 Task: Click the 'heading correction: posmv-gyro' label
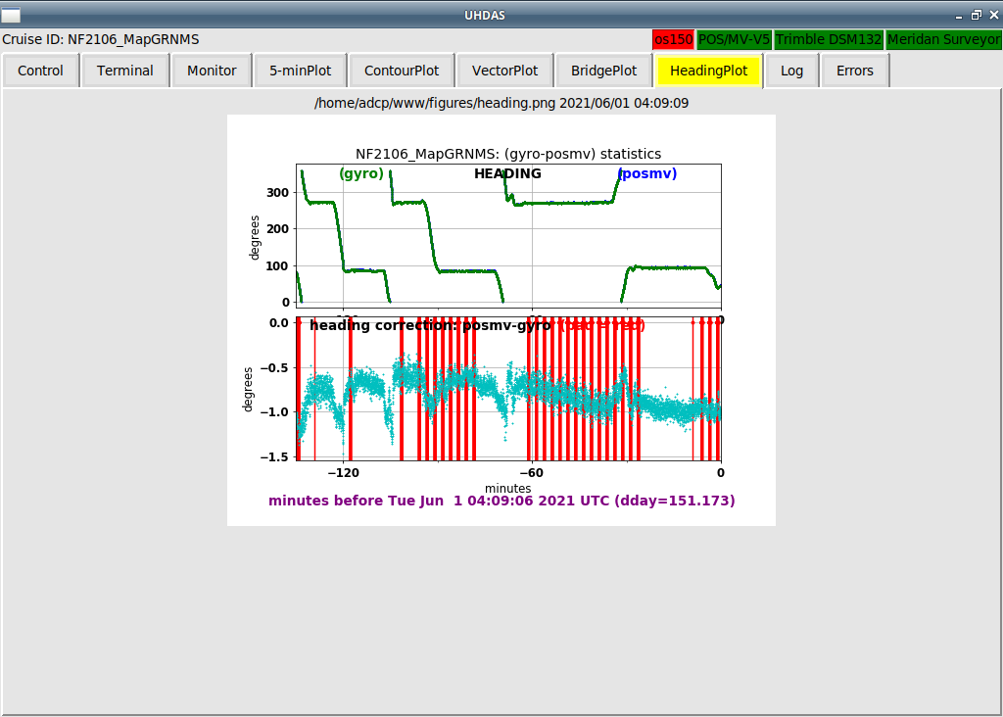[430, 325]
